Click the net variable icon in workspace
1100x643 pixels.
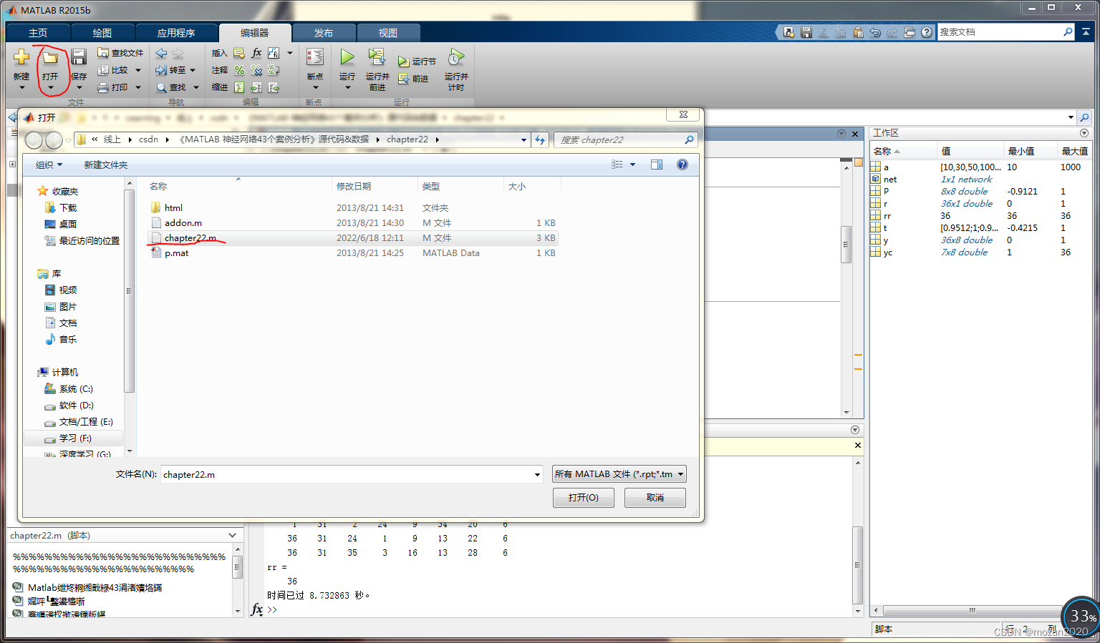(876, 179)
